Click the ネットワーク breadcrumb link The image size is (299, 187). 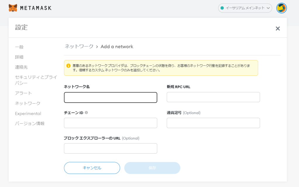79,46
